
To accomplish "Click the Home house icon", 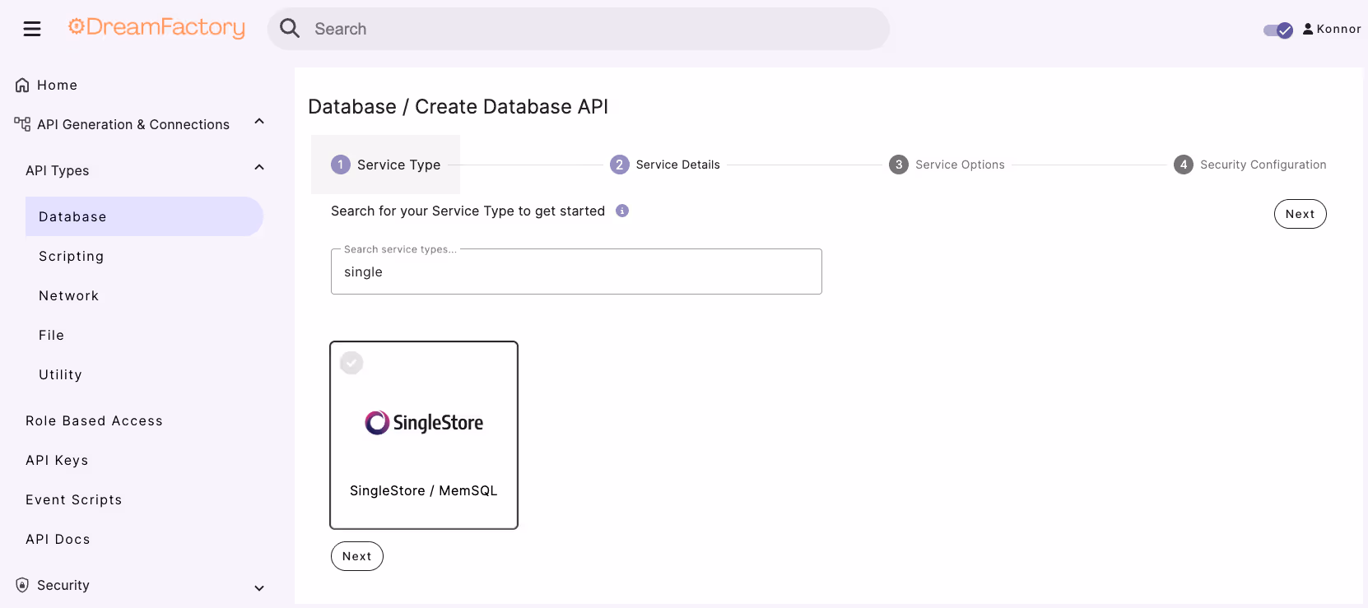I will 22,85.
